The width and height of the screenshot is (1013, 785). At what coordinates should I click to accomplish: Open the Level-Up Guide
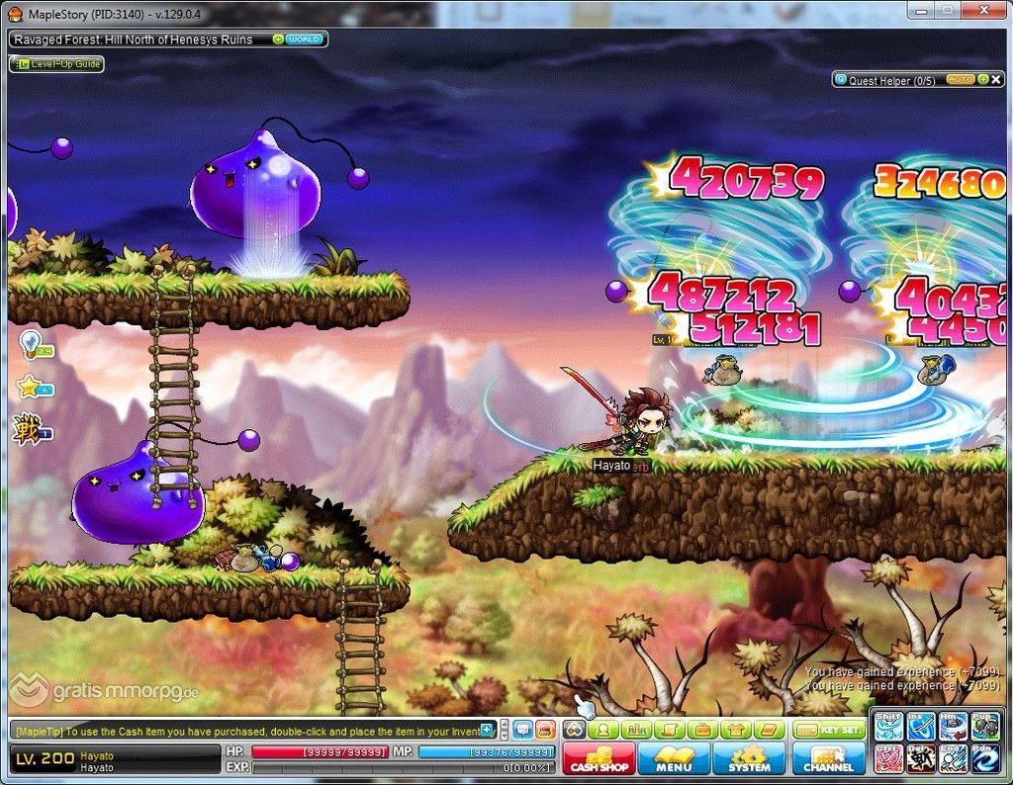pos(56,63)
